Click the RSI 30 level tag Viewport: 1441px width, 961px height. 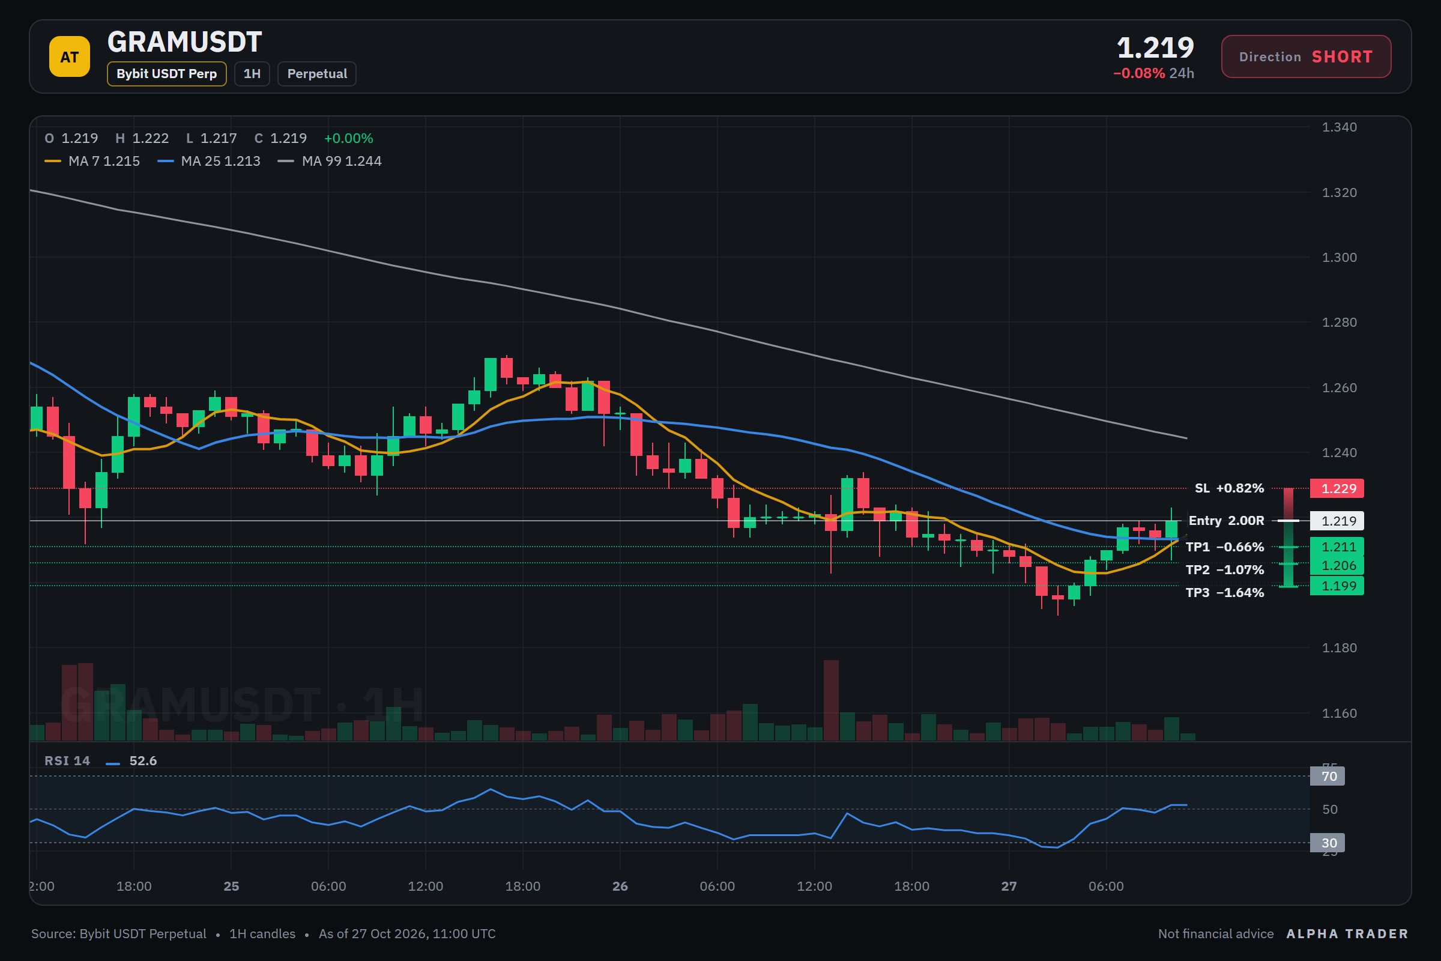pos(1327,843)
